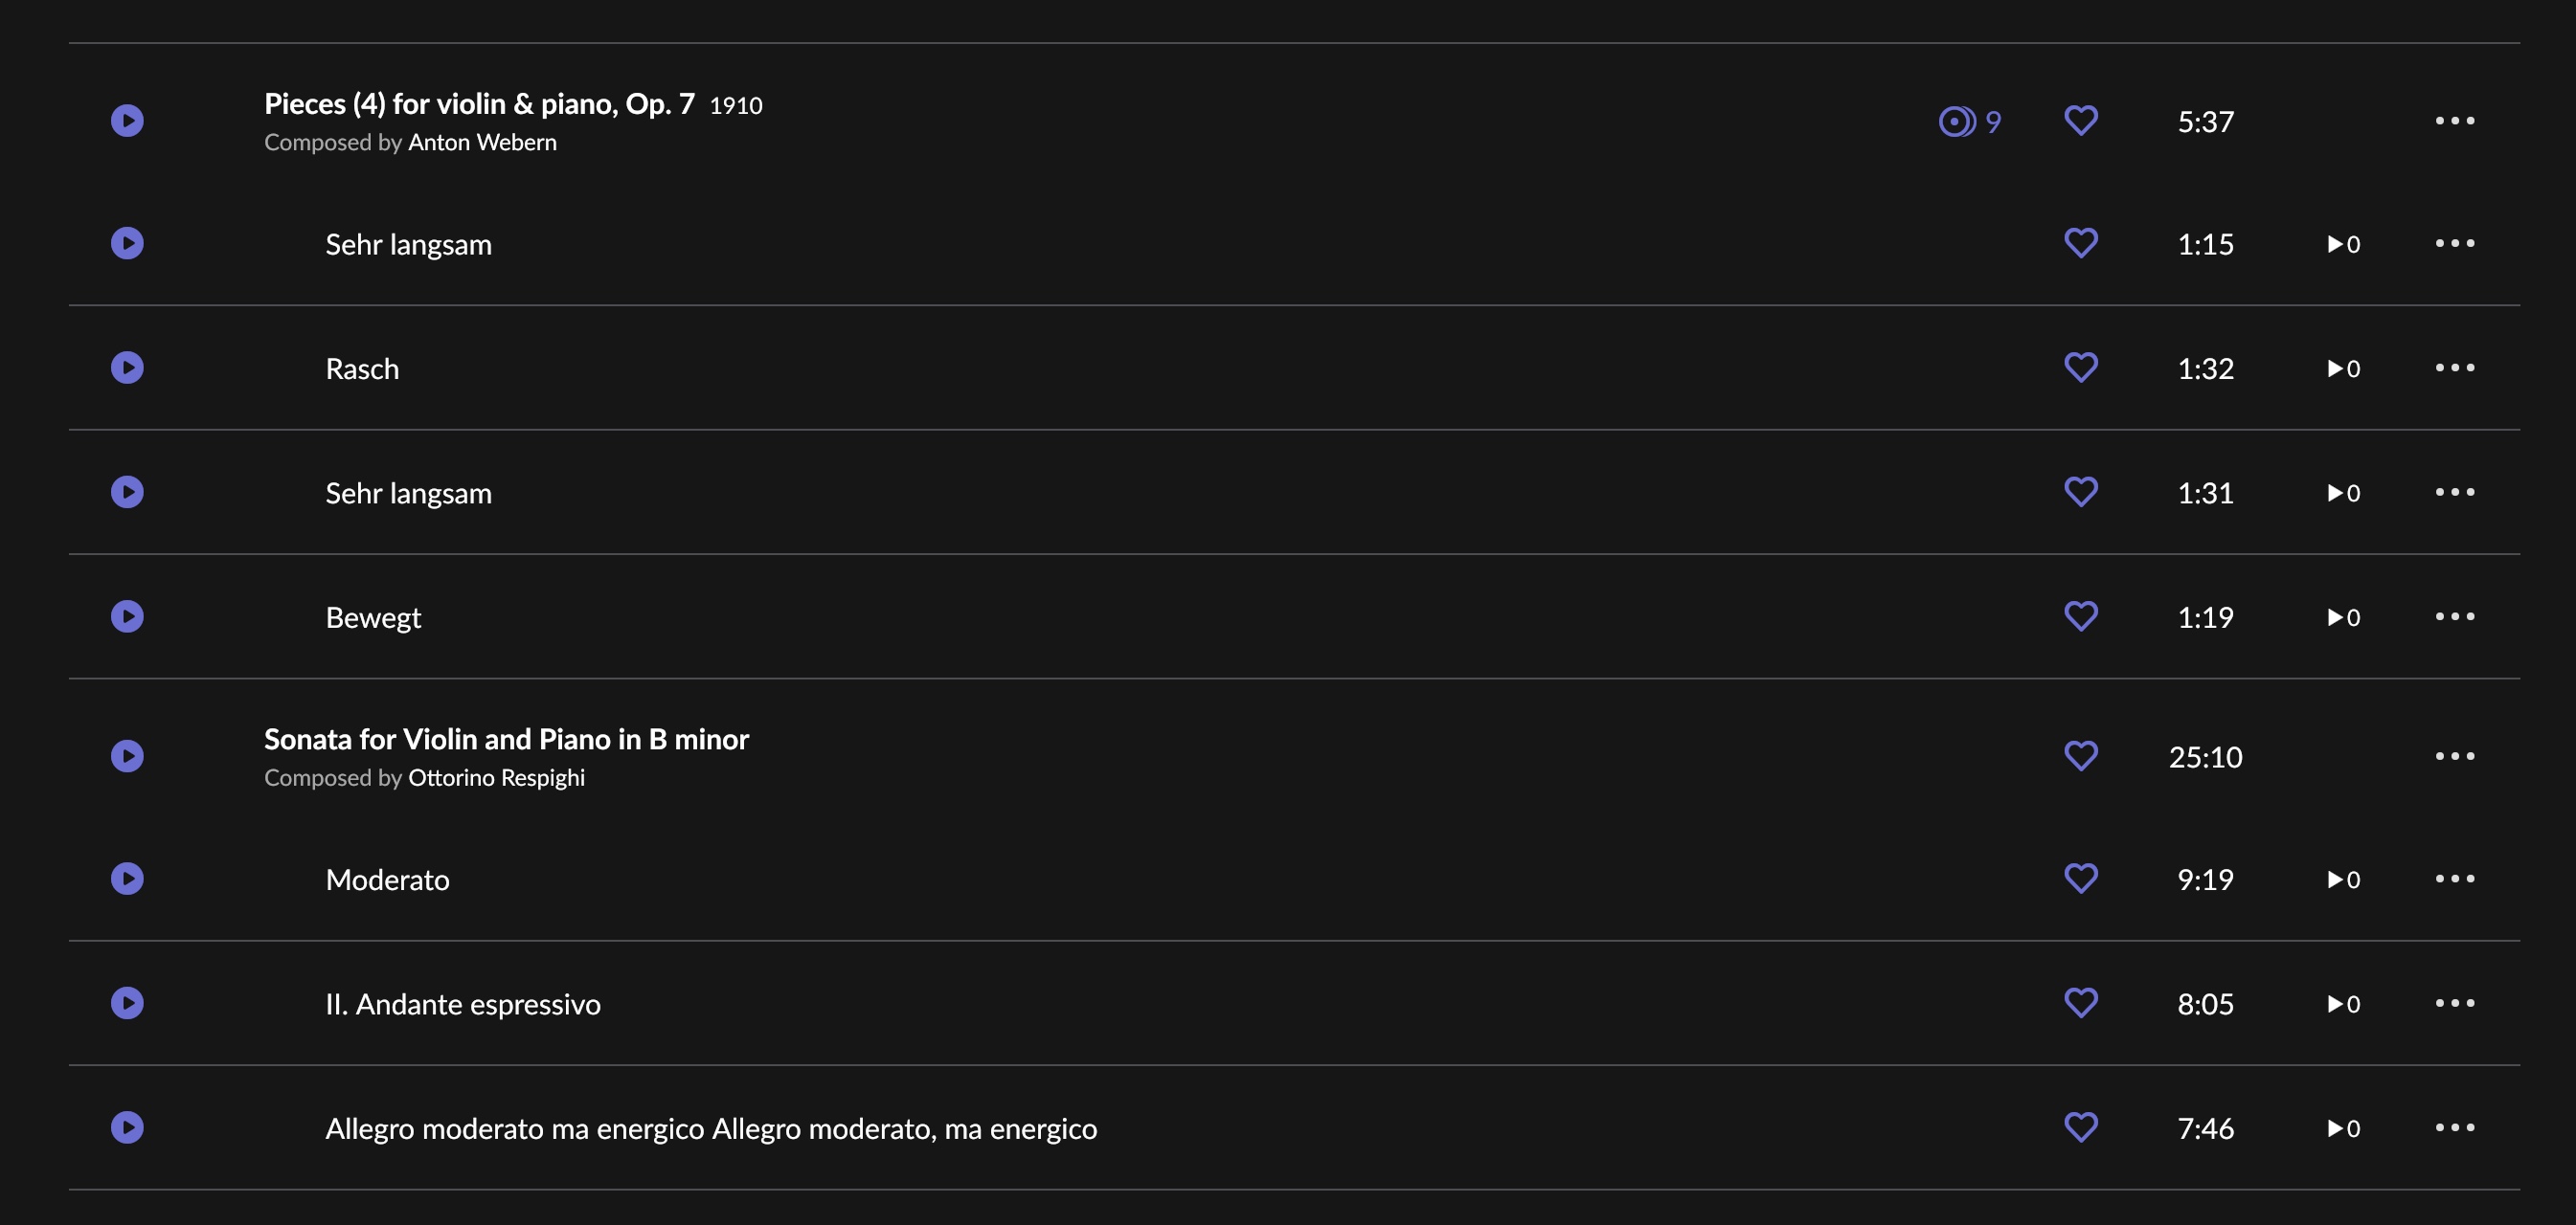Open more options for Pieces (4) Op. 7
The image size is (2576, 1225).
(x=2455, y=121)
